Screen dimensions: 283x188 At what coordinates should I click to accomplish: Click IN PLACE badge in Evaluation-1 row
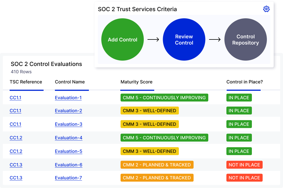pyautogui.click(x=239, y=98)
